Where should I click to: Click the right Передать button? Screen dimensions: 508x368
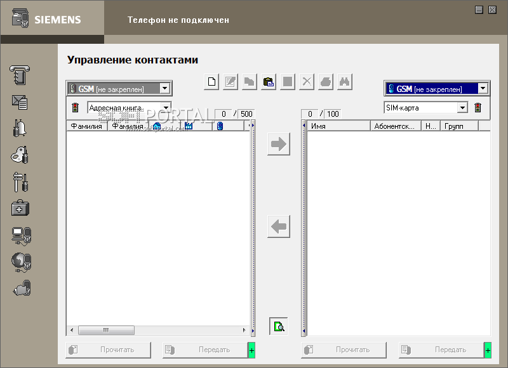(x=441, y=350)
